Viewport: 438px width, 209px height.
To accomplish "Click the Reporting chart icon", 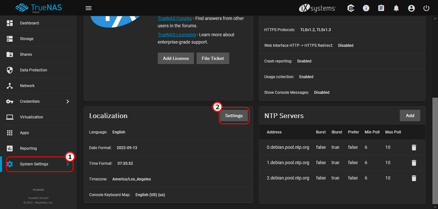I will tap(10, 148).
